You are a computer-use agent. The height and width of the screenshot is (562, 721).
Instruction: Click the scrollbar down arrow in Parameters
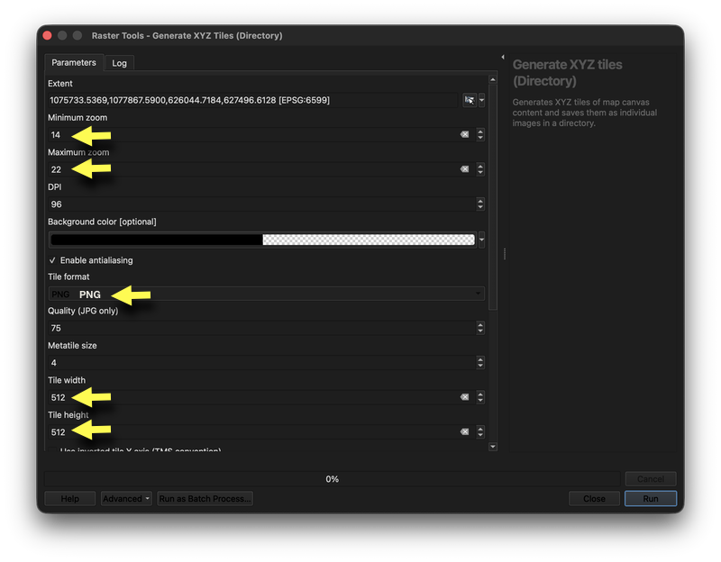[x=493, y=446]
